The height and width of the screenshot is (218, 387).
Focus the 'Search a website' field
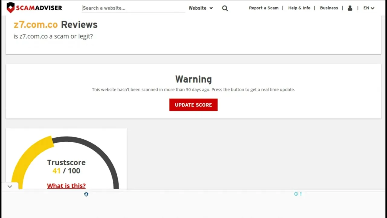click(133, 8)
